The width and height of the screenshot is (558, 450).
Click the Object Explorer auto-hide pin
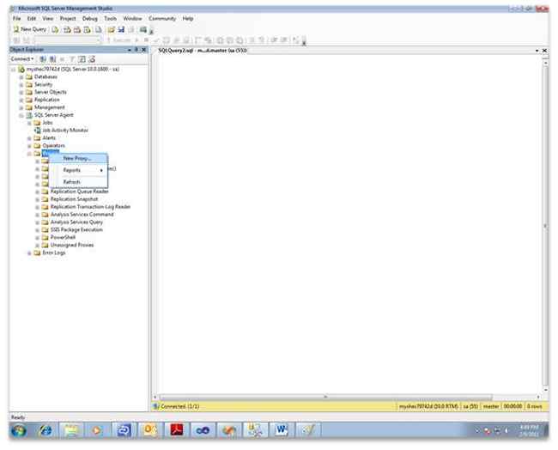(x=136, y=50)
